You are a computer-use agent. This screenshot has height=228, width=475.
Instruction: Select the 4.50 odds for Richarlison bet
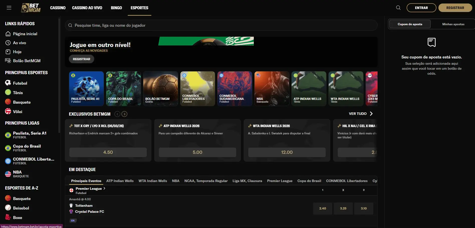tap(108, 152)
